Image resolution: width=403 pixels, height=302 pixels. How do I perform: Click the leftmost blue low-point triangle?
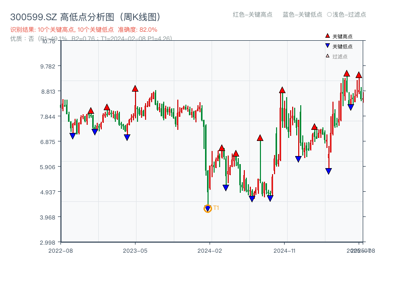point(73,136)
